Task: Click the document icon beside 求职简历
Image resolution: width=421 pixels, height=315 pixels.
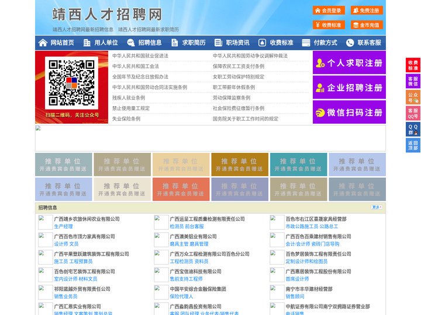Action: tap(174, 43)
